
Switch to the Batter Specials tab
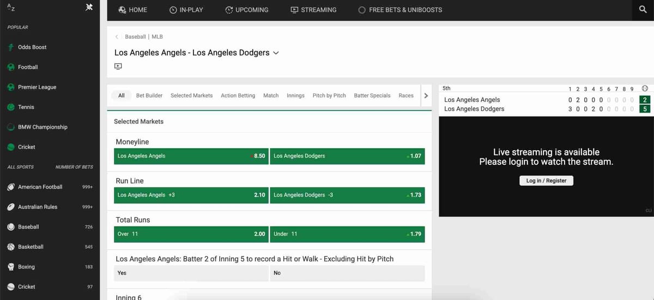(x=372, y=95)
